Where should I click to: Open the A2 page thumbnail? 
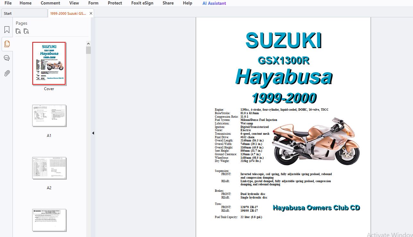click(49, 168)
